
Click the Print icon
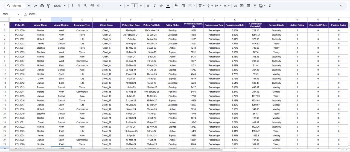click(42, 6)
